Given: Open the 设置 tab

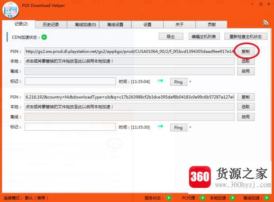Looking at the screenshot, I should click(x=147, y=25).
